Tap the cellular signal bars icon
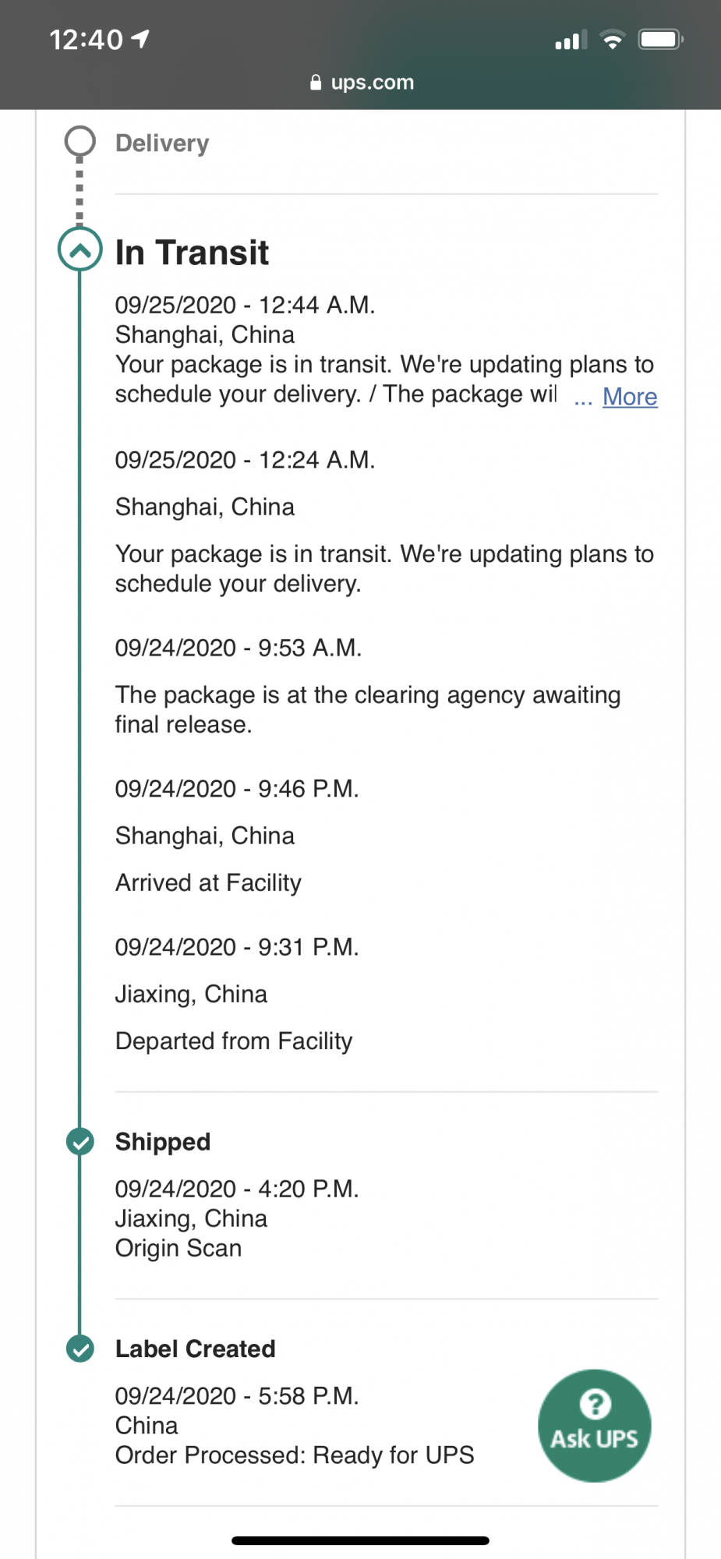Image resolution: width=721 pixels, height=1559 pixels. (571, 40)
